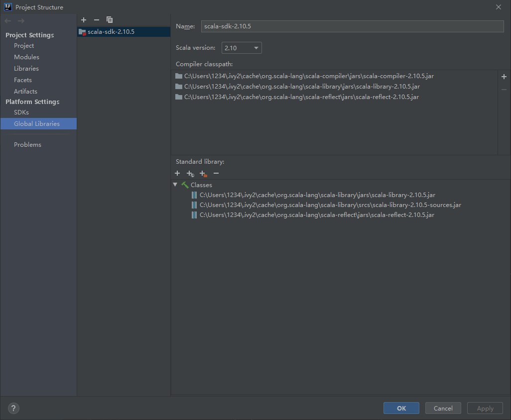Open Modules settings

click(26, 57)
